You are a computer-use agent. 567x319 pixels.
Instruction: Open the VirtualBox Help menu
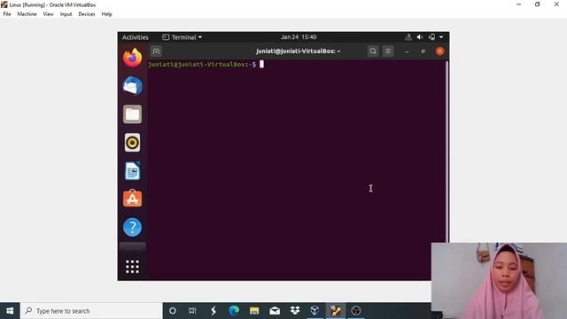106,14
